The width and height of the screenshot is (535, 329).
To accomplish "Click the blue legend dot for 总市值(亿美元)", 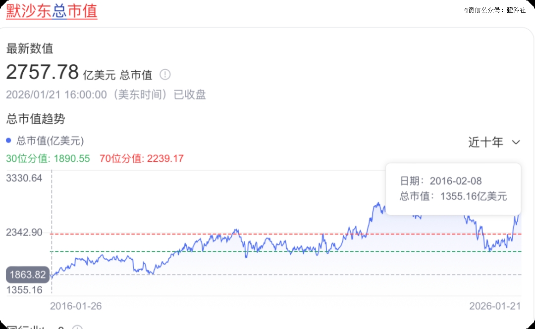I will tap(8, 141).
